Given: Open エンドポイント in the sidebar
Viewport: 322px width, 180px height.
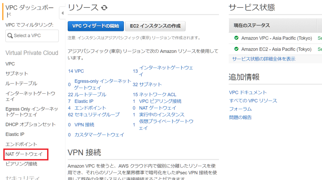Looking at the screenshot, I should point(21,144).
